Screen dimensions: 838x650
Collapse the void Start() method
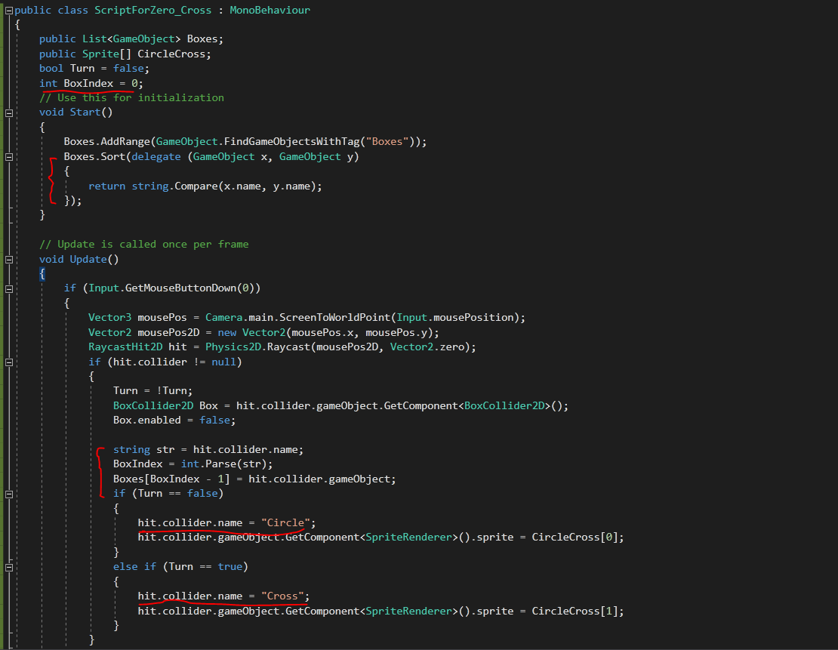[x=8, y=112]
